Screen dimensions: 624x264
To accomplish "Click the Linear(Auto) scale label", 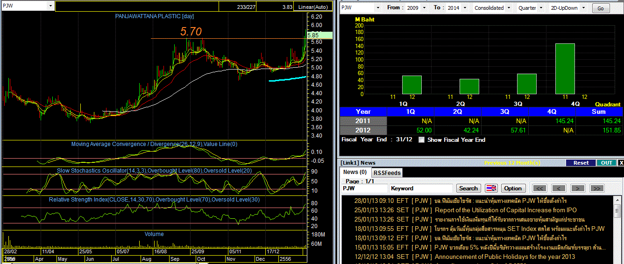I will (x=314, y=7).
